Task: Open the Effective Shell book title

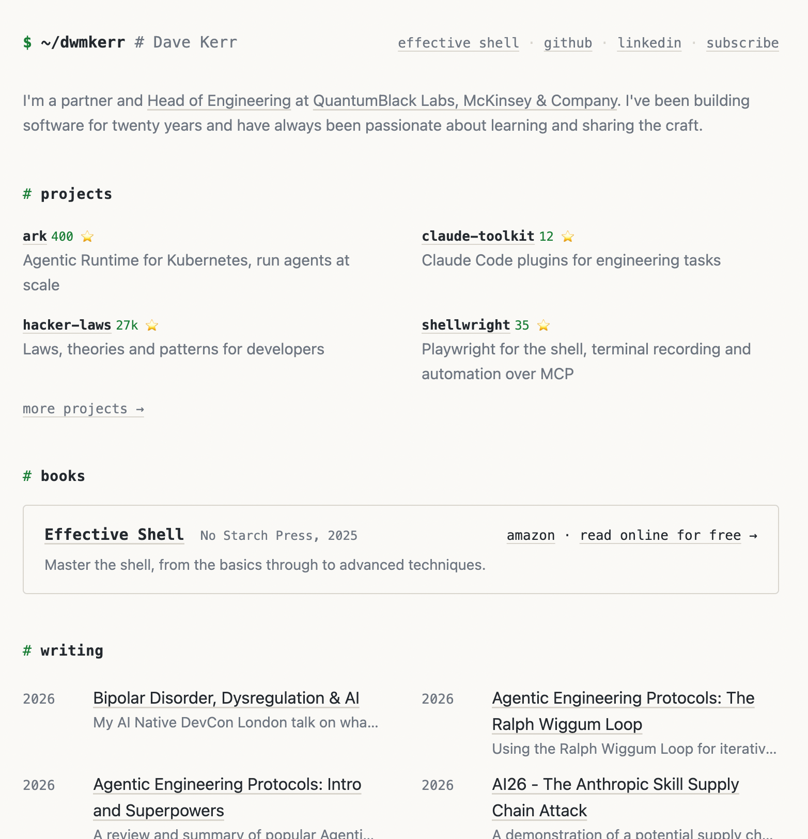Action: point(114,534)
